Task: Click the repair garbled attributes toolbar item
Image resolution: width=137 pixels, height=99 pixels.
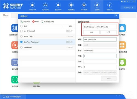Action: pyautogui.click(x=47, y=22)
